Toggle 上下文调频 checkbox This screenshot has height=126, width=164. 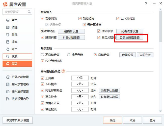(x=118, y=18)
